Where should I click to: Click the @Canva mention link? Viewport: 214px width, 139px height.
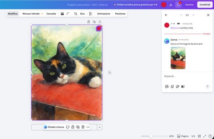click(175, 28)
